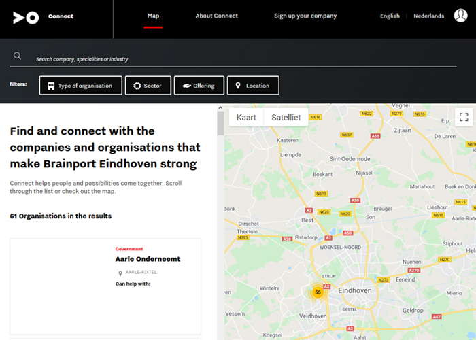Click the results list scrollbar thumb

point(220,123)
